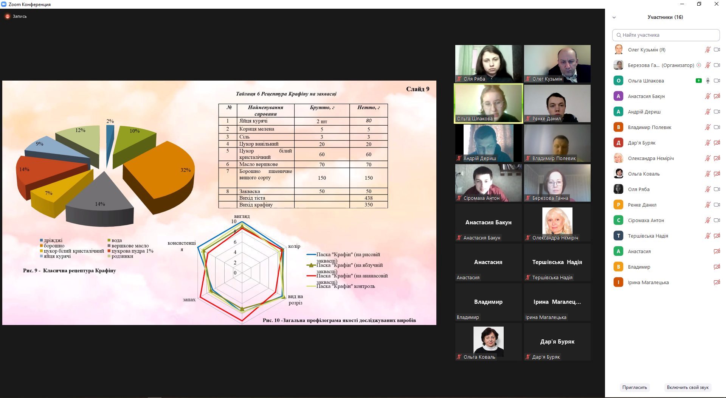Viewport: 726px width, 398px height.
Task: Click Олександра Неміріч's disabled camera icon in list
Action: click(717, 158)
